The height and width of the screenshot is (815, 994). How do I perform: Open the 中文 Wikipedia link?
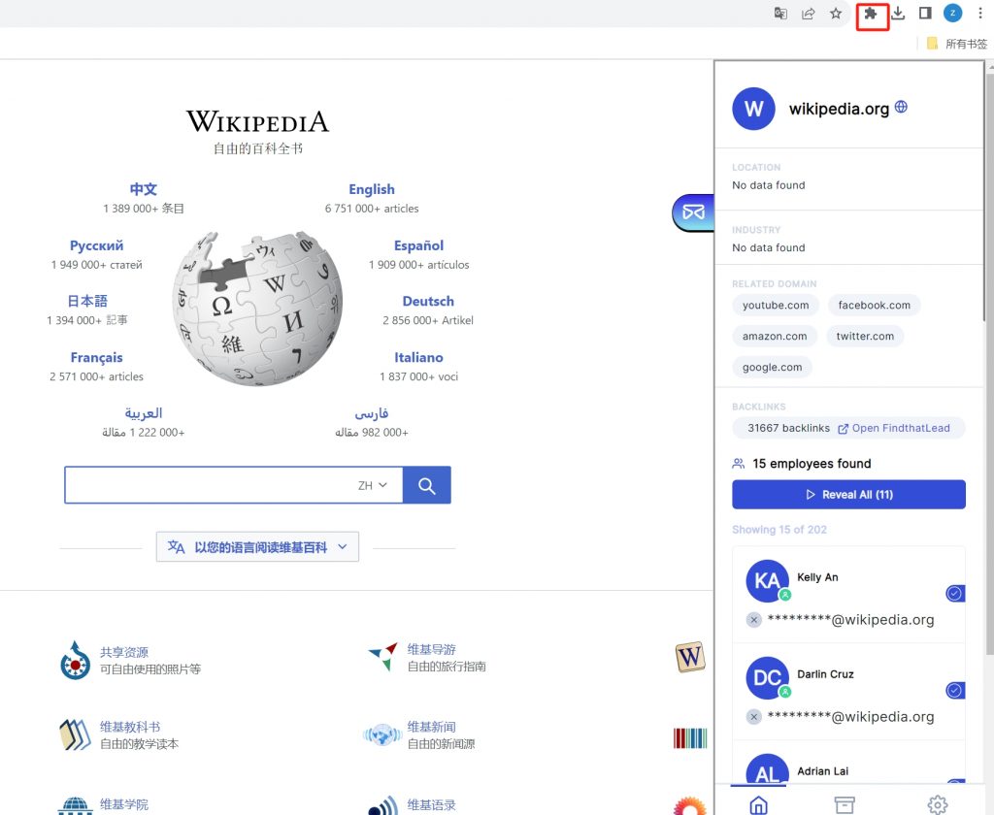(144, 189)
